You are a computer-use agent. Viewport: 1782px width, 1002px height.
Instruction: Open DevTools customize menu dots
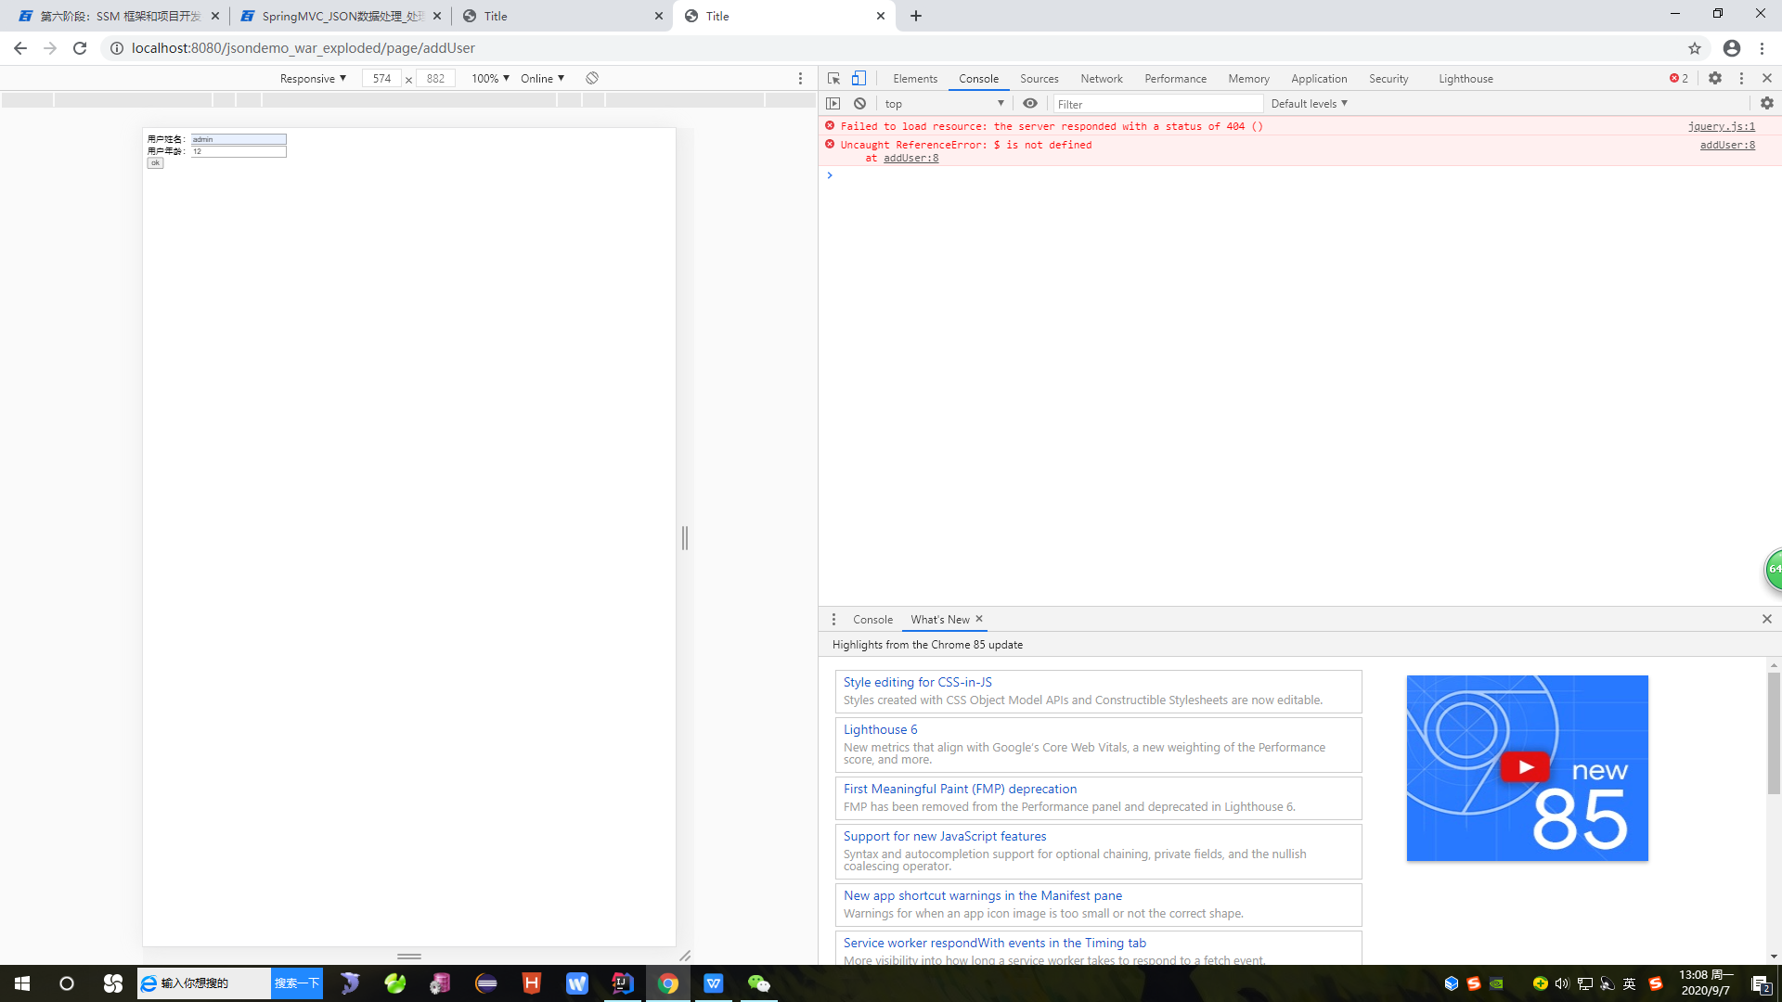pyautogui.click(x=1741, y=79)
